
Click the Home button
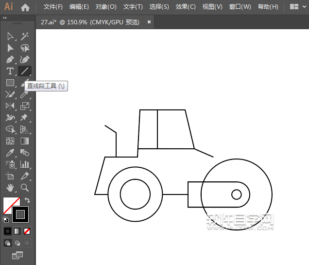coord(25,7)
